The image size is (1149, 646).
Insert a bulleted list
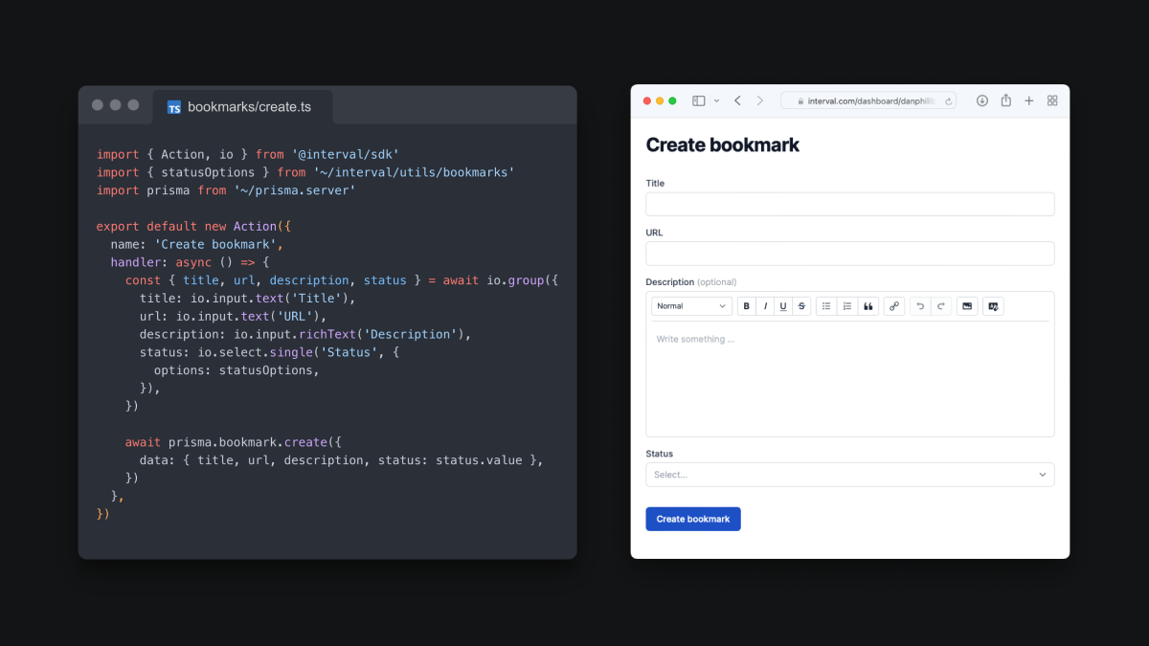[x=826, y=306]
